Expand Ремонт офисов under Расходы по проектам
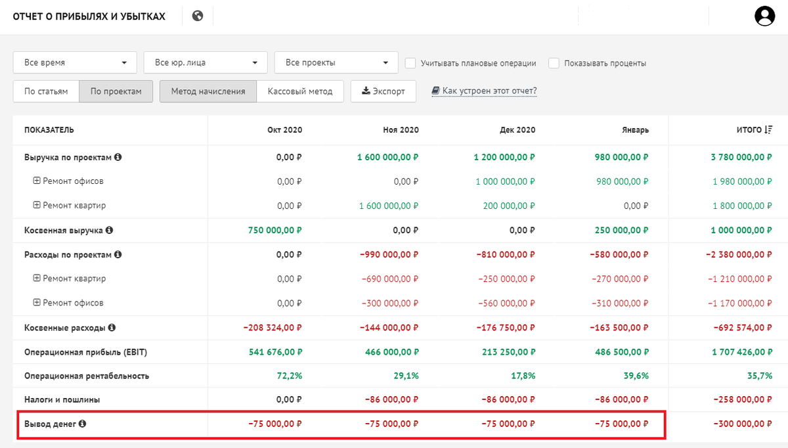Screen dimensions: 788x448 (x=37, y=303)
